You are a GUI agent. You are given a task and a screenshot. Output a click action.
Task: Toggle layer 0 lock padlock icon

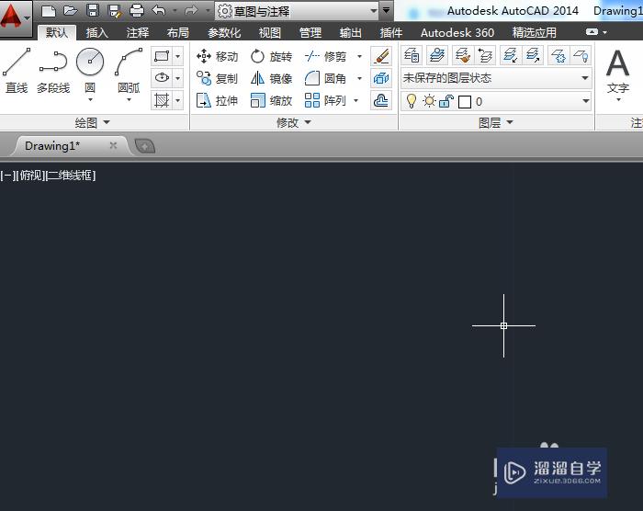click(x=446, y=101)
